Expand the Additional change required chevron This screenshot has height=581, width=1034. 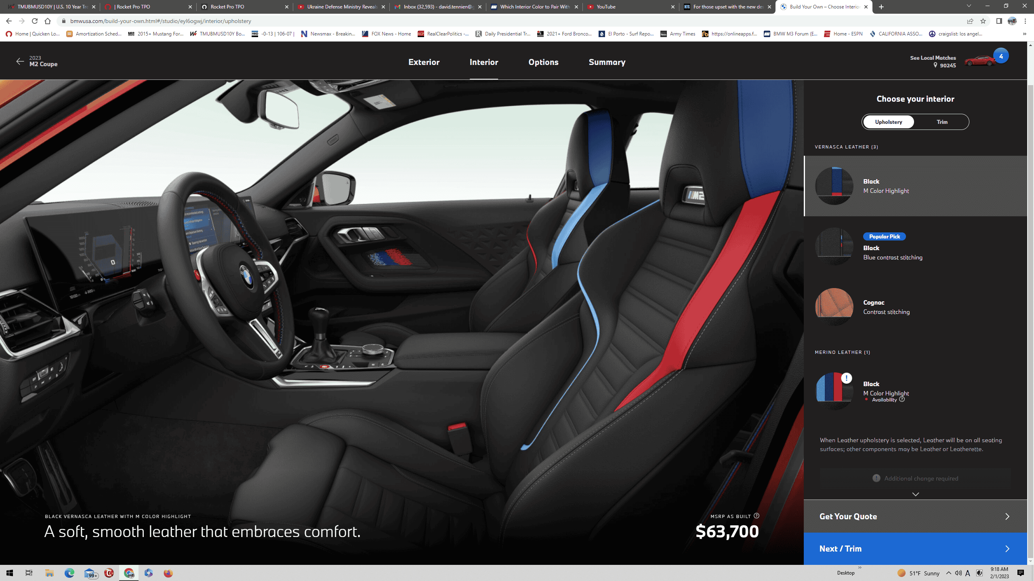pos(915,494)
